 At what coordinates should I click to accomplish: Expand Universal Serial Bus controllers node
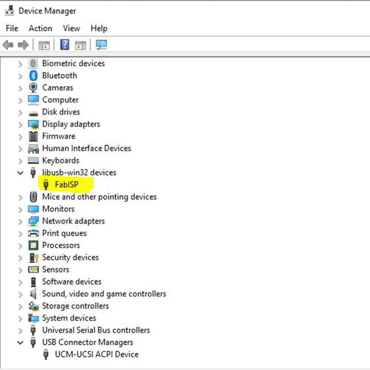[20, 331]
